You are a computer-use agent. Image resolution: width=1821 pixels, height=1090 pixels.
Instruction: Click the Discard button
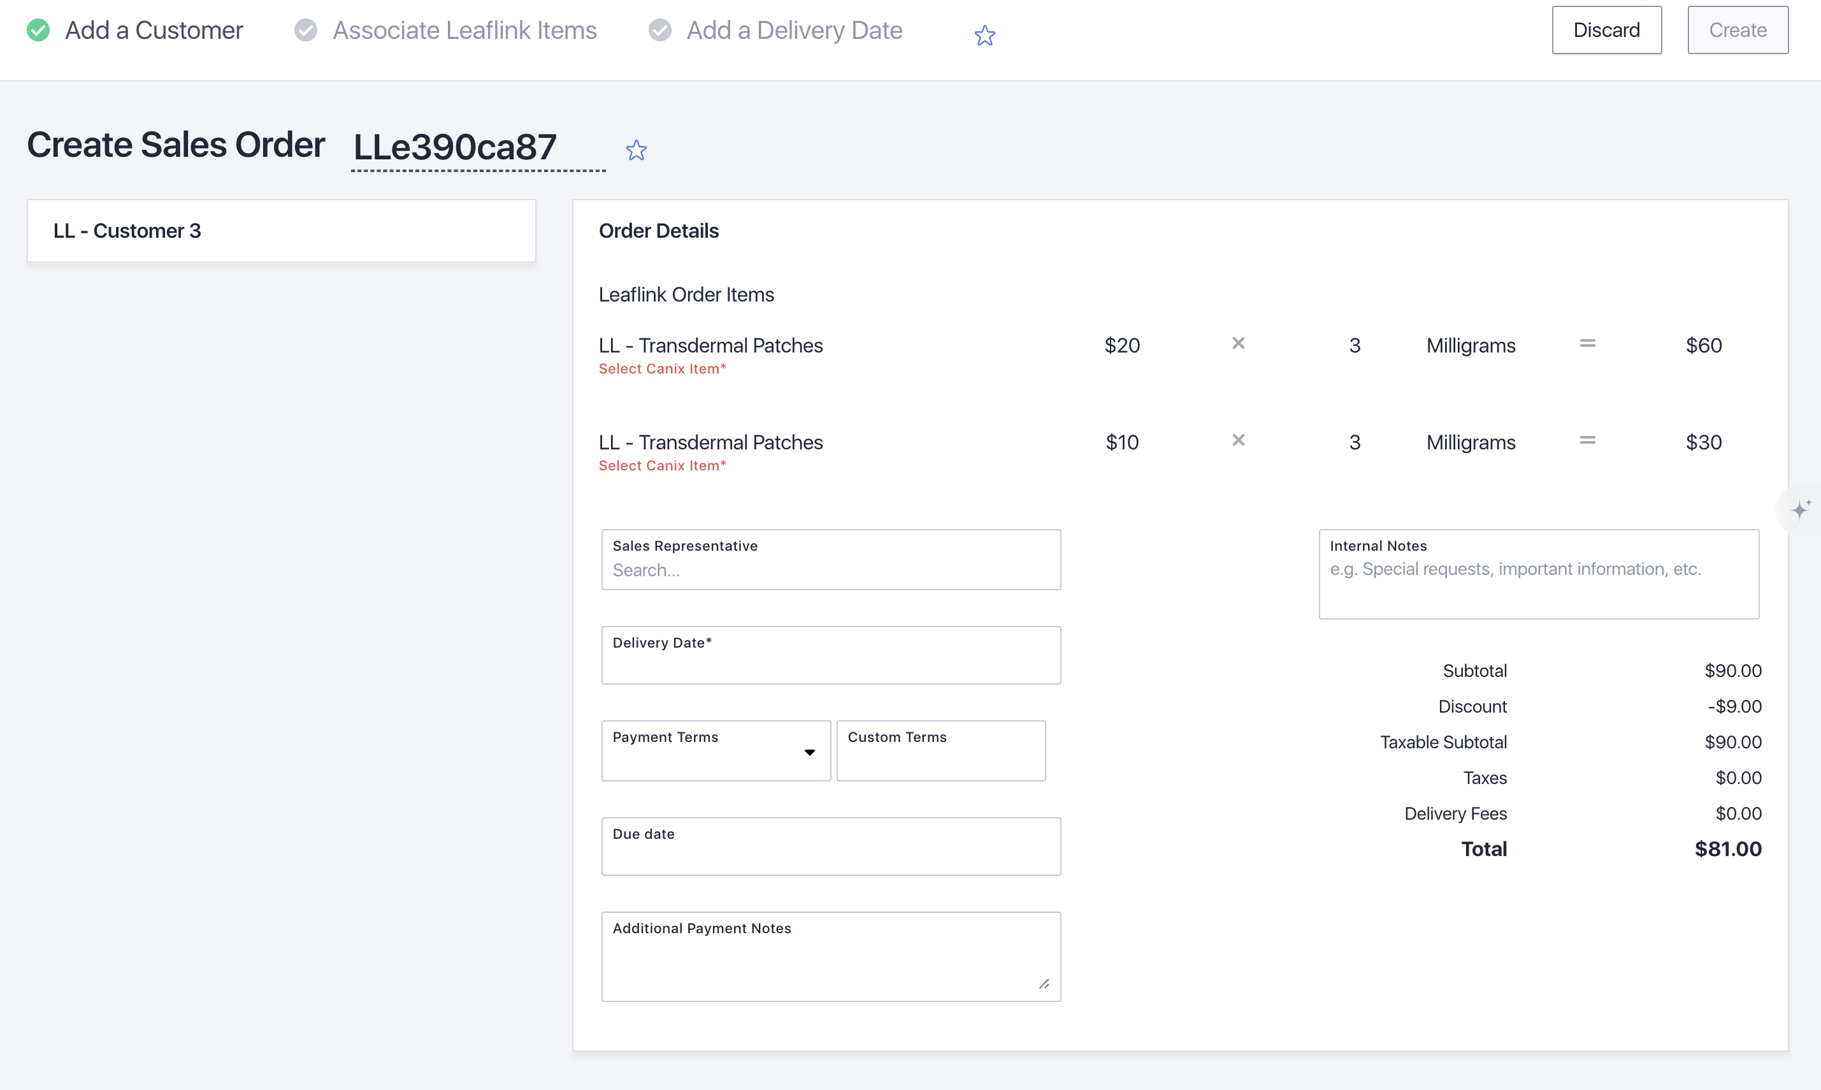(1607, 30)
